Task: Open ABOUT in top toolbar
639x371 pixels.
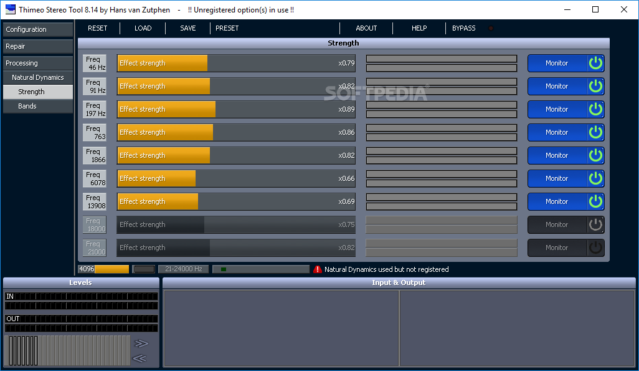Action: coord(366,28)
